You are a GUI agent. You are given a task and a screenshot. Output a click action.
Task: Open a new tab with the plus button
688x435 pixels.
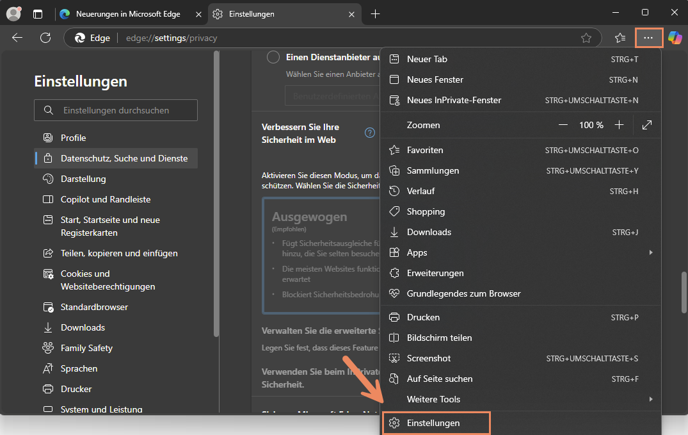click(375, 14)
